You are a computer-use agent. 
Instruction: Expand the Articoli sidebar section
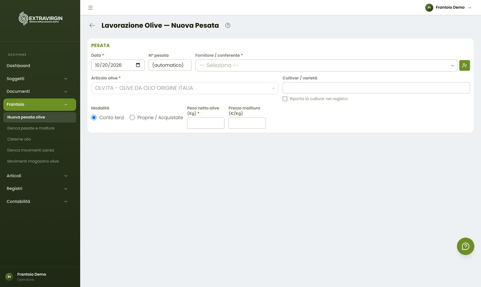click(40, 176)
